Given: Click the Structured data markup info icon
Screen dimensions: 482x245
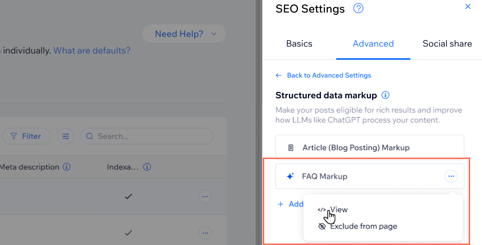Looking at the screenshot, I should tap(386, 95).
